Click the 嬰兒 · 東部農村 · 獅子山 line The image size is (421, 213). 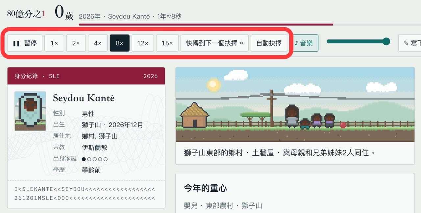pos(223,206)
